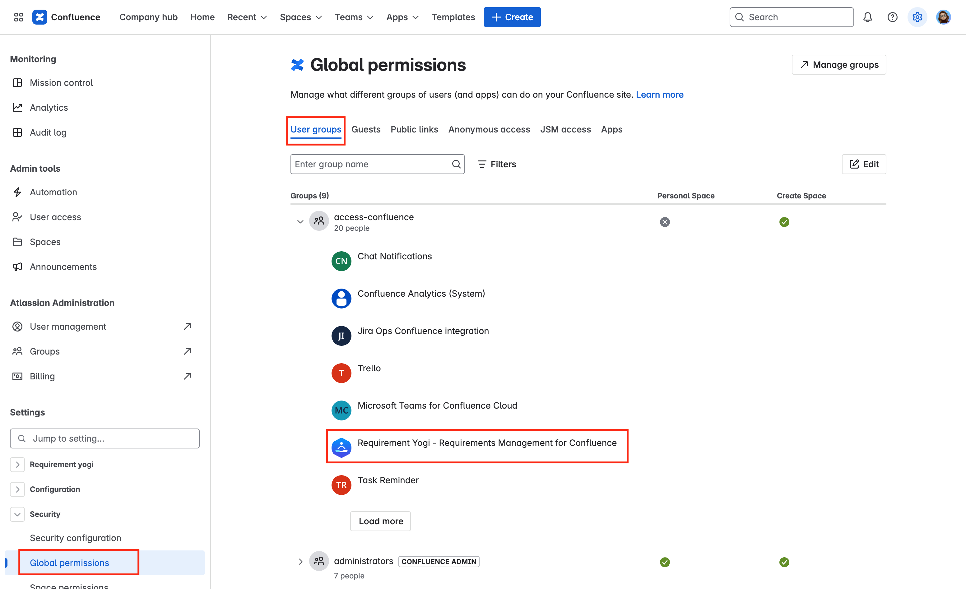
Task: Open the Teams menu in the navigation bar
Action: pyautogui.click(x=353, y=17)
